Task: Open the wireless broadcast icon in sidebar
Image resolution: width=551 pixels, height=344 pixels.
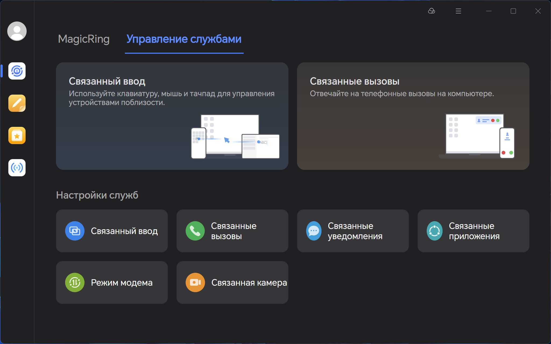Action: [x=17, y=168]
